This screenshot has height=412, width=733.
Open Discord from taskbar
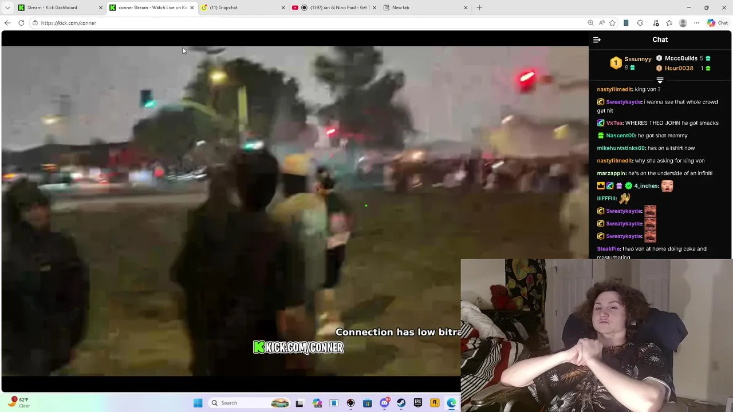385,403
